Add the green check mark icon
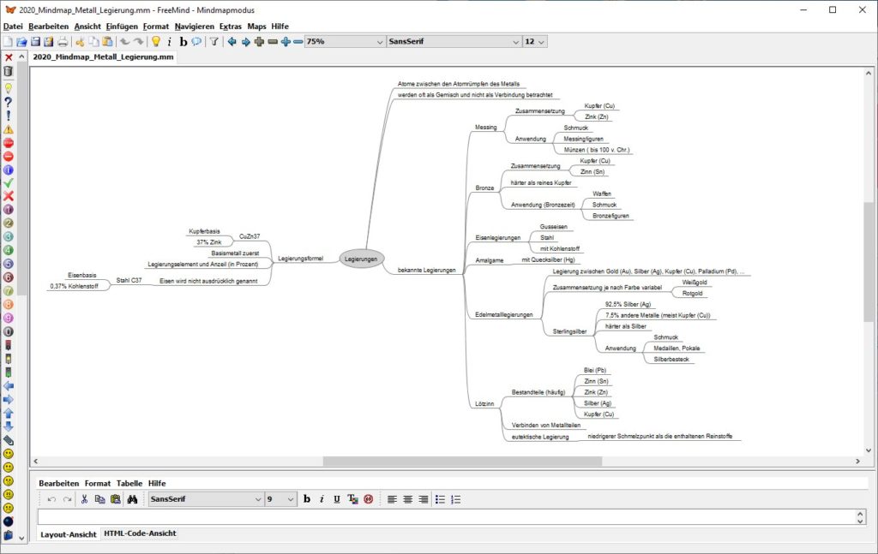878x554 pixels. click(9, 182)
